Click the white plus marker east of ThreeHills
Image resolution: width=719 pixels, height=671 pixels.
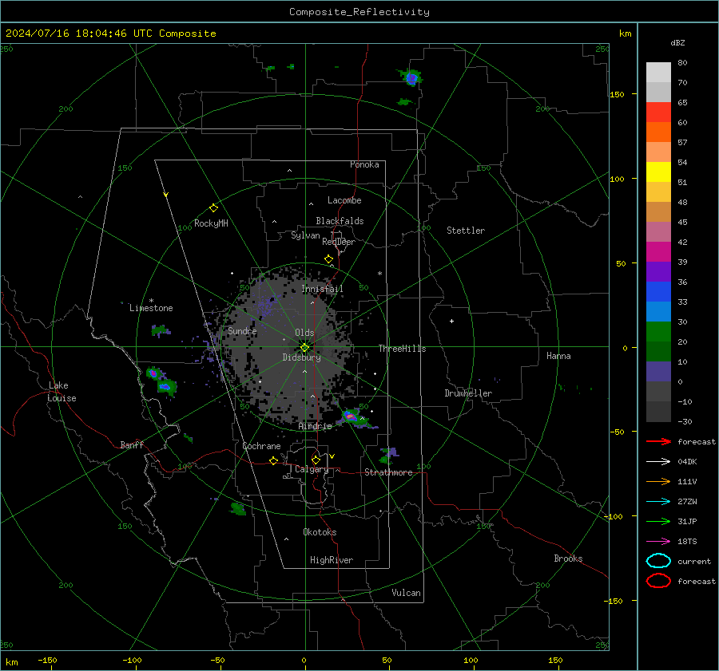tap(451, 321)
